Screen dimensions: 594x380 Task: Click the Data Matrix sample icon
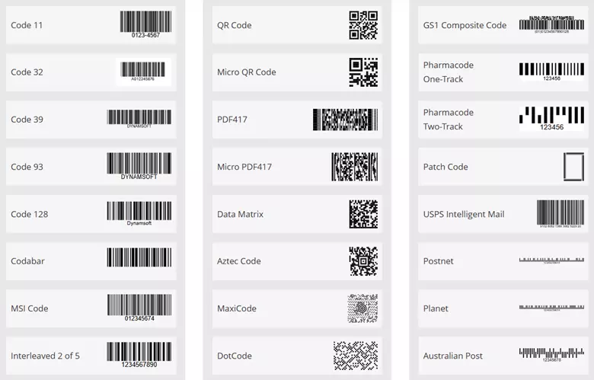tap(363, 214)
